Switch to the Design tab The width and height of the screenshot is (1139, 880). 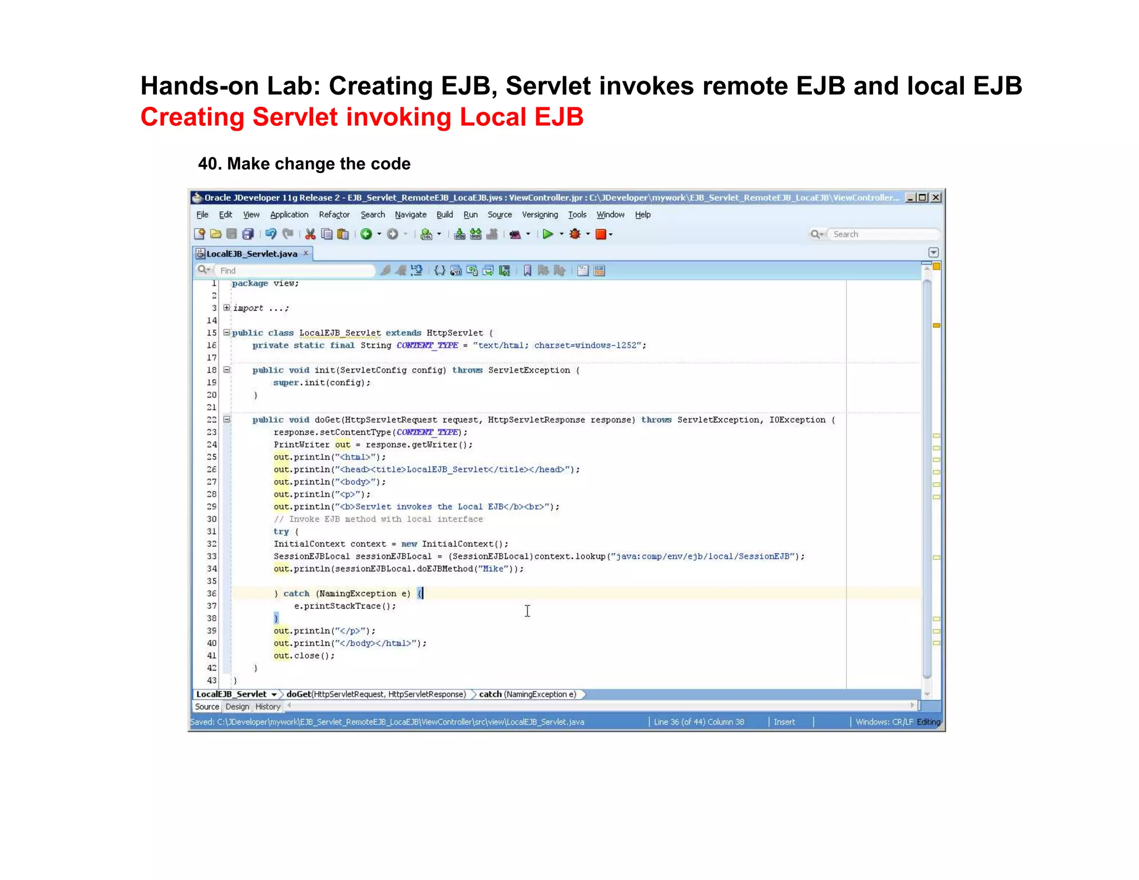coord(237,706)
